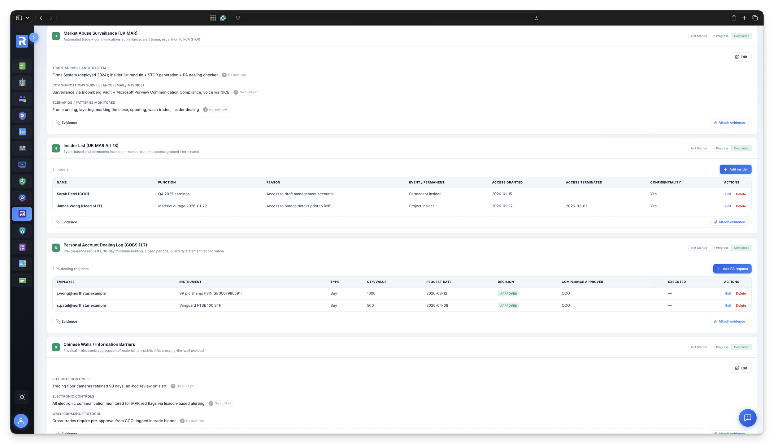This screenshot has height=444, width=774.
Task: Edit the James Wong insider row
Action: tap(728, 206)
